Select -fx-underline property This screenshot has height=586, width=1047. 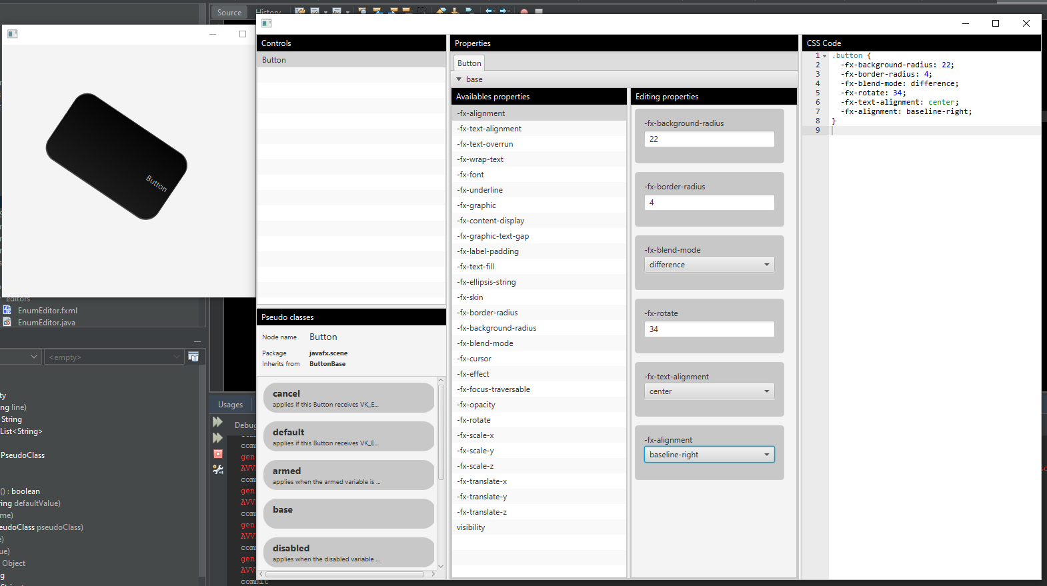pos(539,190)
